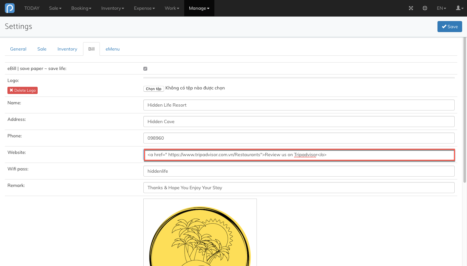This screenshot has width=467, height=266.
Task: Click the app logo icon in navbar
Action: 10,8
